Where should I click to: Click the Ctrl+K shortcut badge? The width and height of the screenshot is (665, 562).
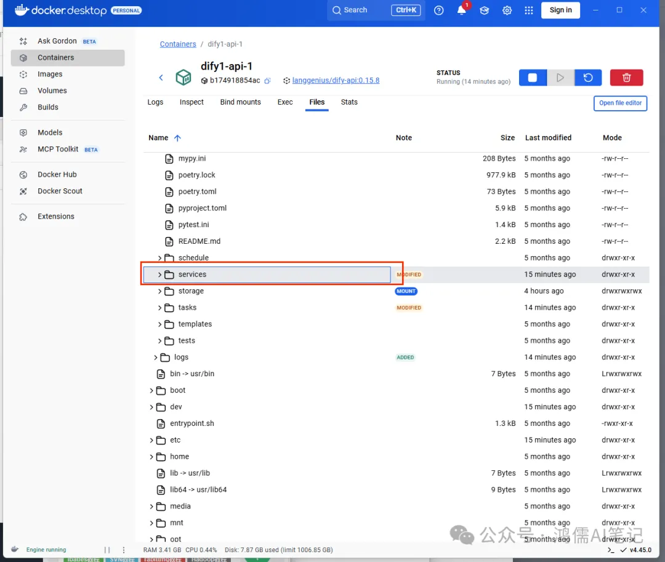(x=406, y=10)
